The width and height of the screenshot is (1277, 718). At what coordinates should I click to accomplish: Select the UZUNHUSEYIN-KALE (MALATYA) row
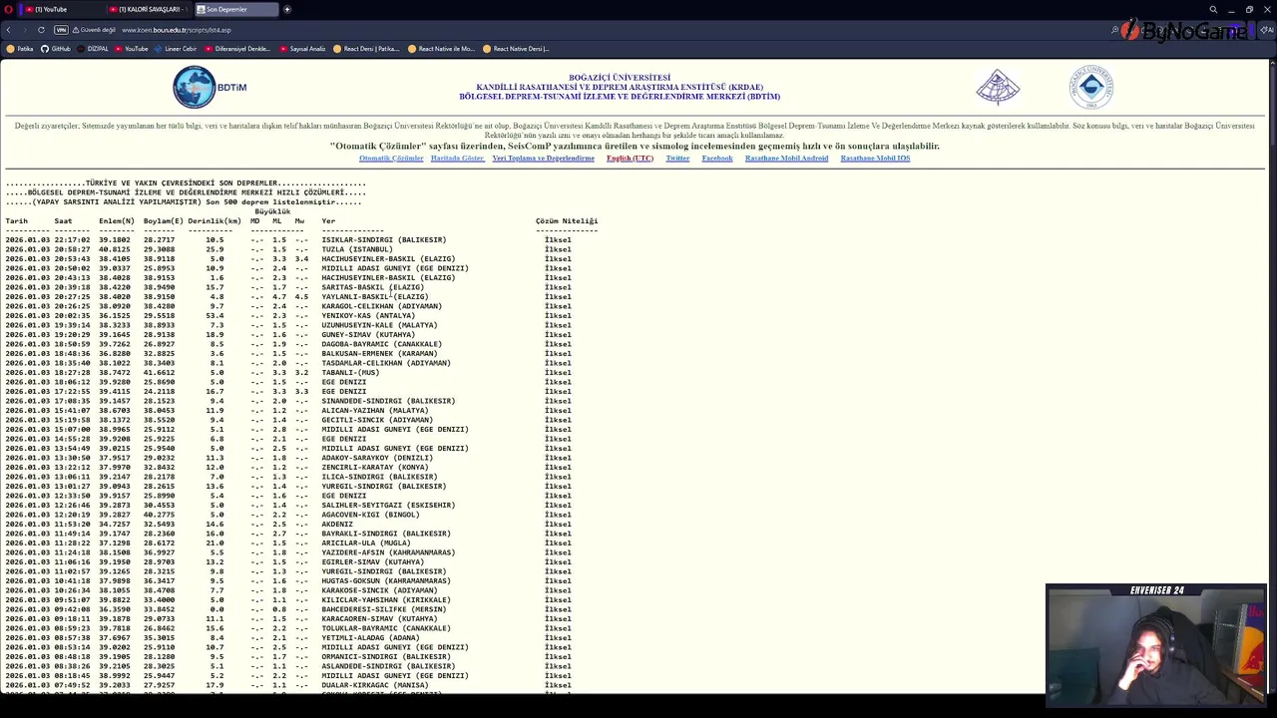pyautogui.click(x=288, y=325)
